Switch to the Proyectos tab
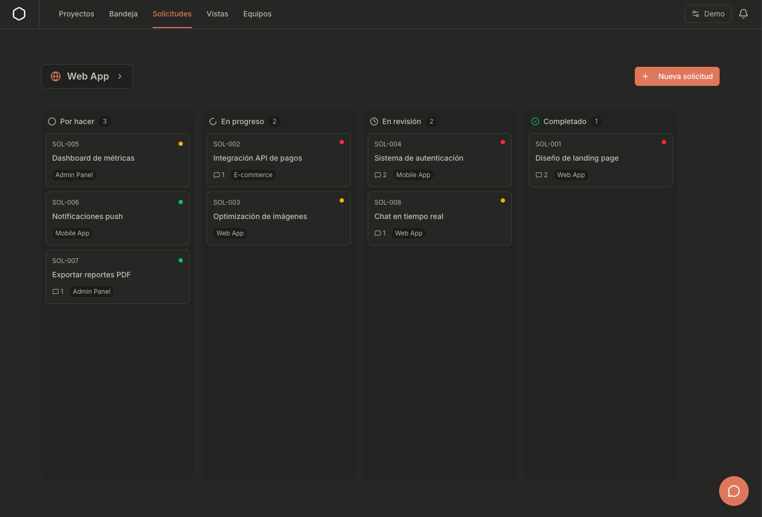 (x=76, y=14)
